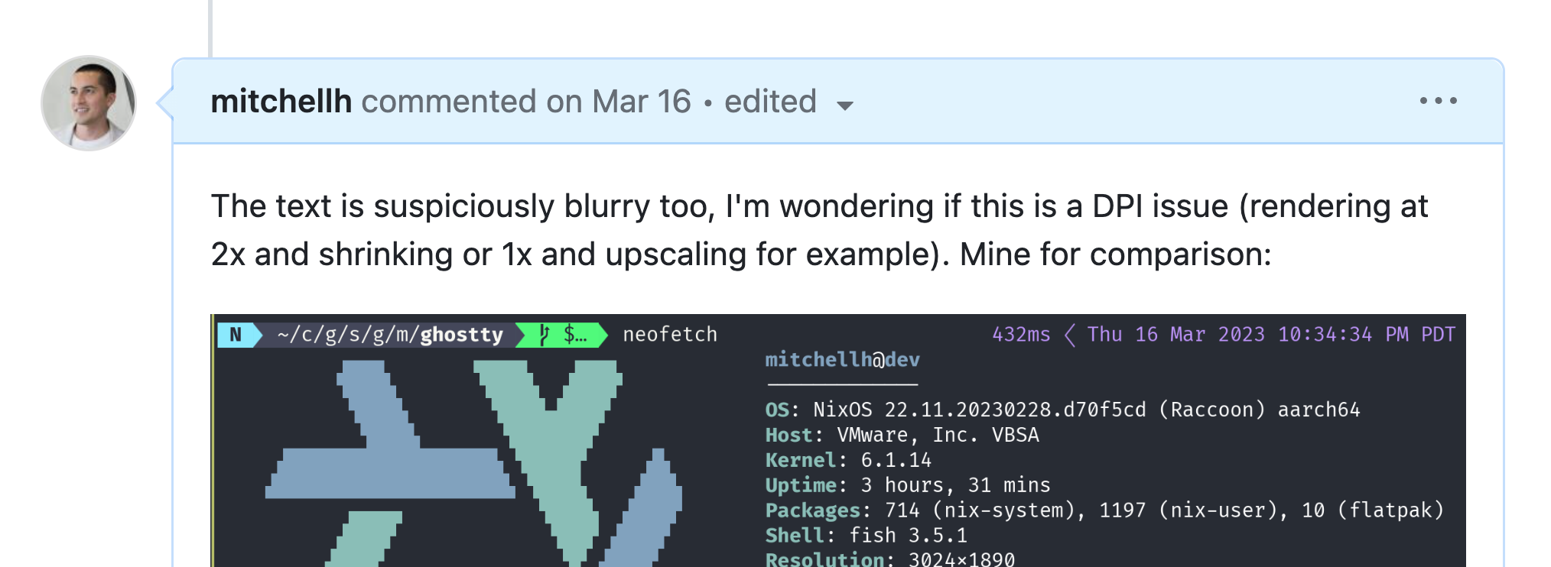Click the neofetch command text
1551x567 pixels.
(670, 335)
